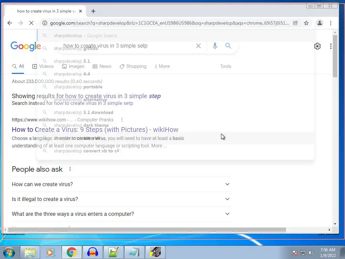
Task: Open the search Tools options
Action: click(x=225, y=66)
